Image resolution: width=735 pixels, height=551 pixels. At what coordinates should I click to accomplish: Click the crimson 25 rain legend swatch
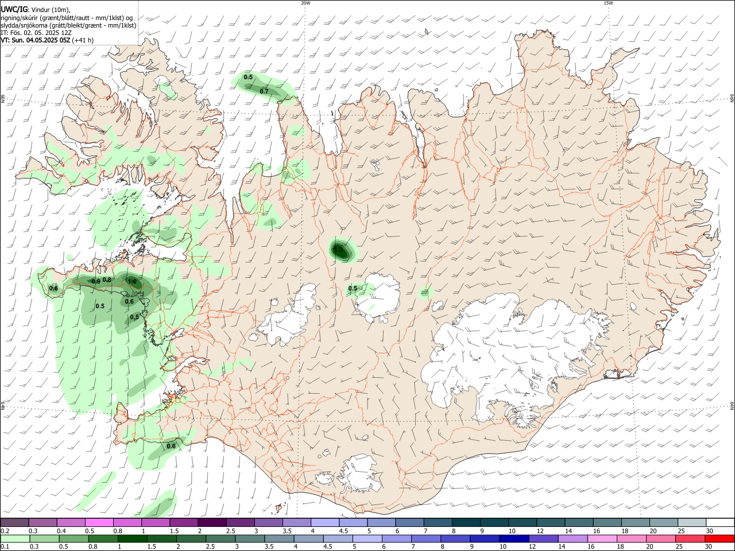click(x=690, y=538)
